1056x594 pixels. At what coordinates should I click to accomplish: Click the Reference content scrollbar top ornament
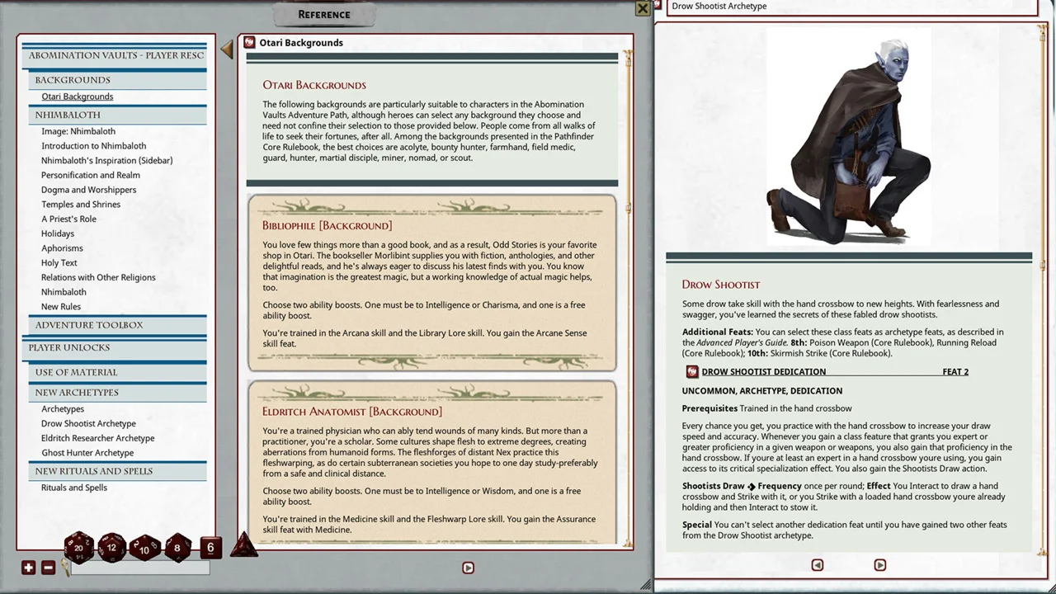coord(628,58)
